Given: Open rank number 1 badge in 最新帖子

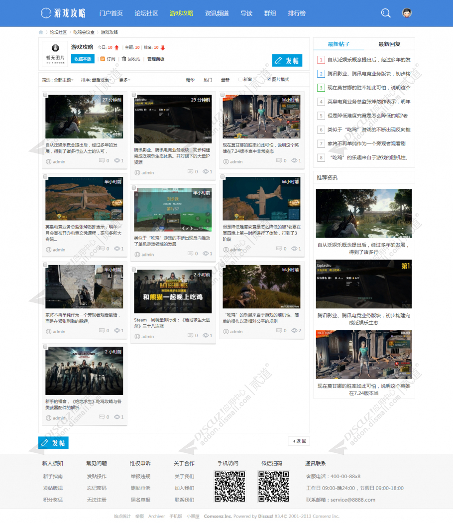Looking at the screenshot, I should [x=321, y=60].
